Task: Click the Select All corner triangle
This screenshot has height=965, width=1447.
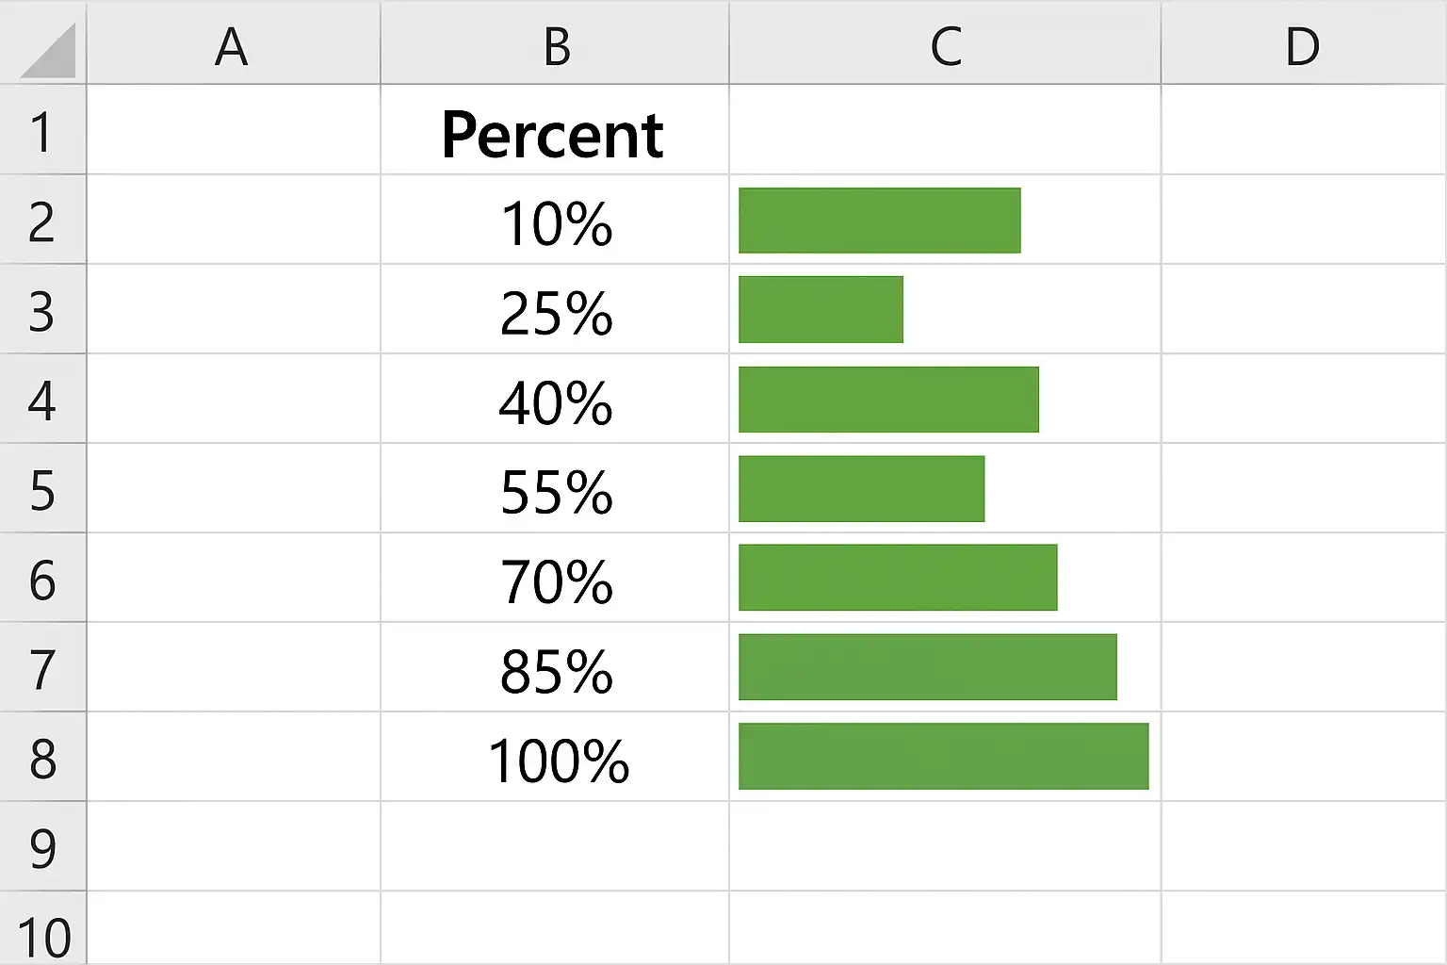Action: [47, 51]
